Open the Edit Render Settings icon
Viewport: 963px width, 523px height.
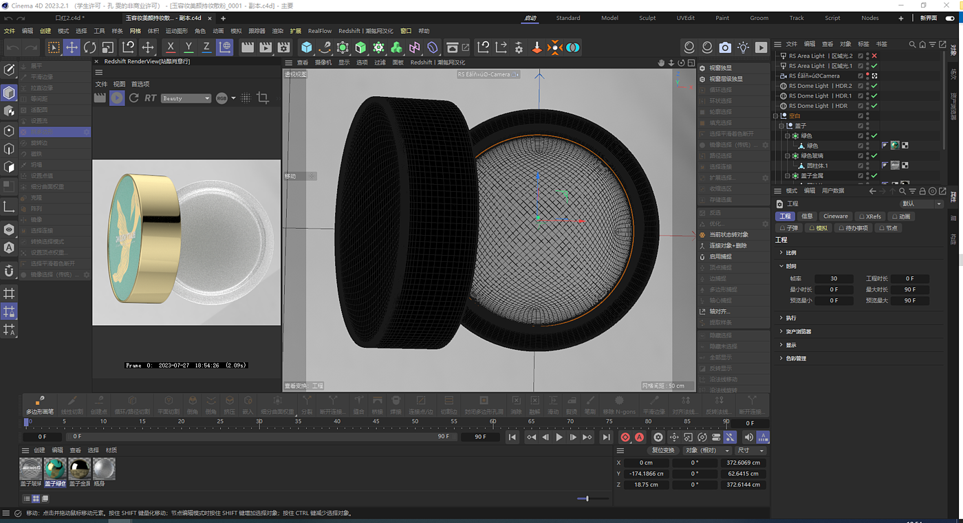click(x=283, y=47)
